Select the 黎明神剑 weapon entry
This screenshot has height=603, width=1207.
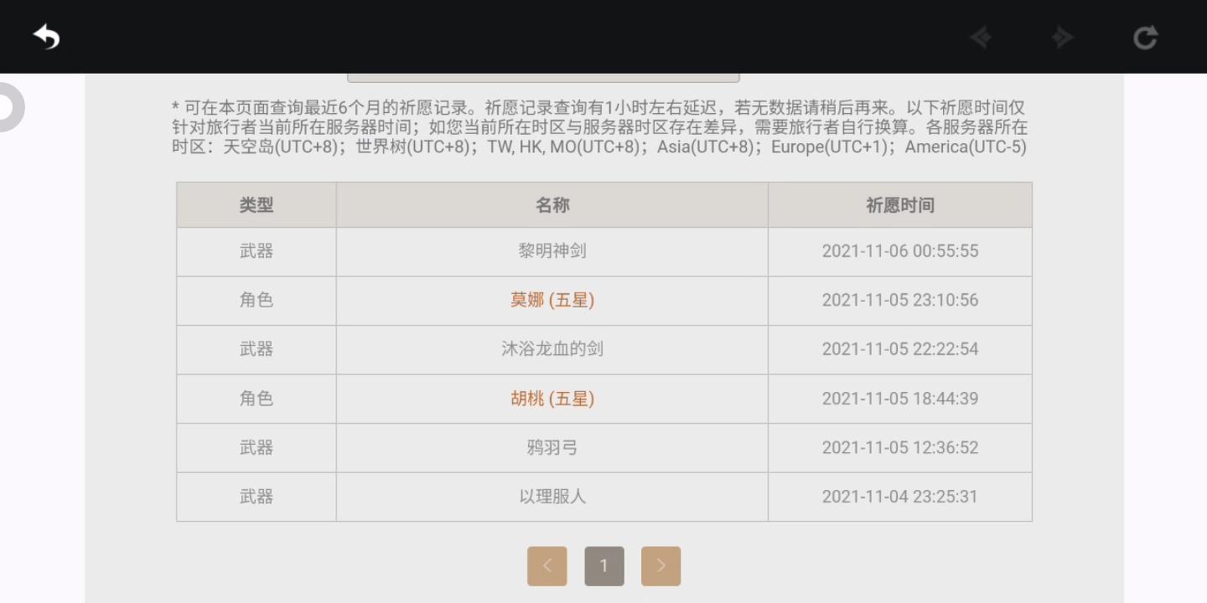(x=552, y=251)
